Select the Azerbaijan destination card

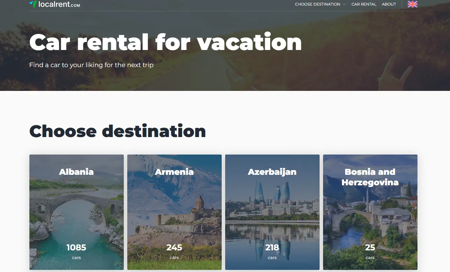(x=272, y=212)
